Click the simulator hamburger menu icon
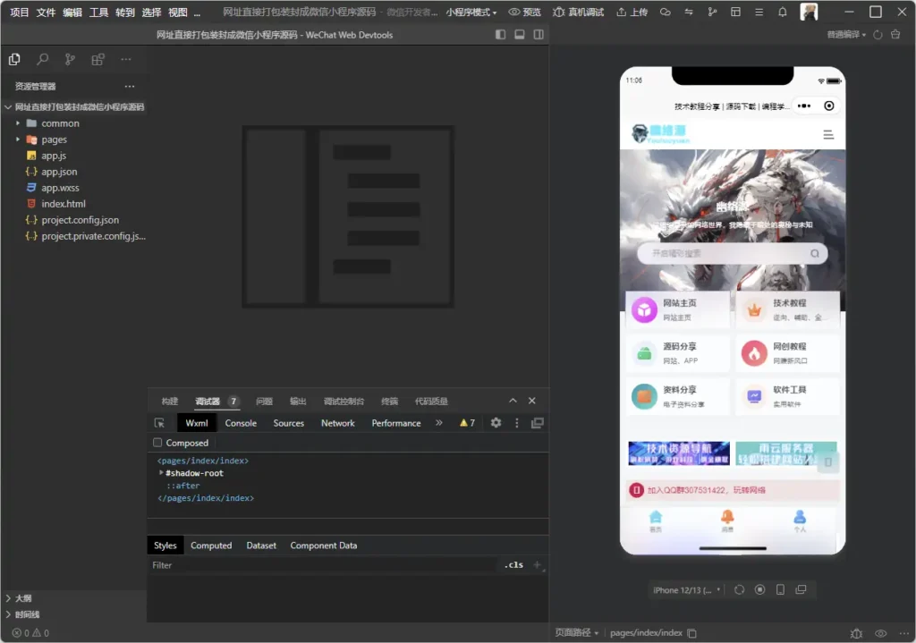Screen dimensions: 916x643 pyautogui.click(x=828, y=135)
